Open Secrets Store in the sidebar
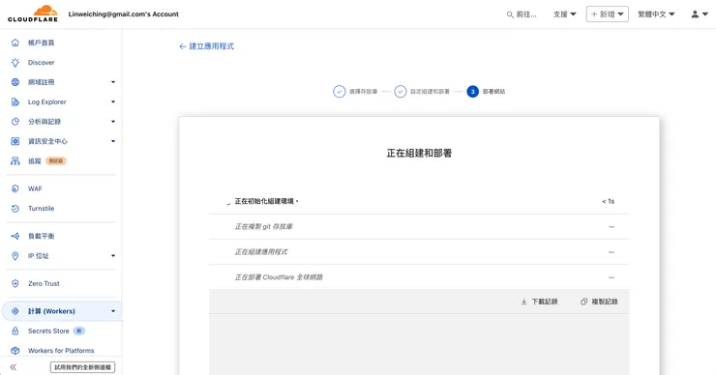 tap(48, 331)
